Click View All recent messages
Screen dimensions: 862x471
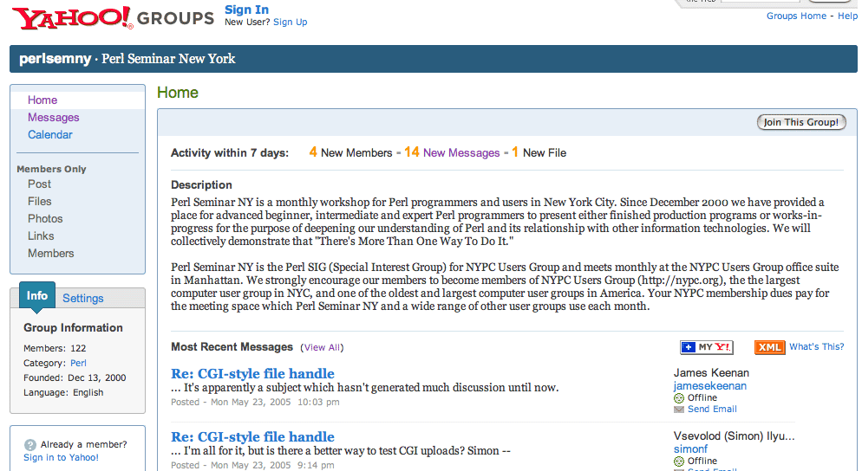click(x=322, y=347)
